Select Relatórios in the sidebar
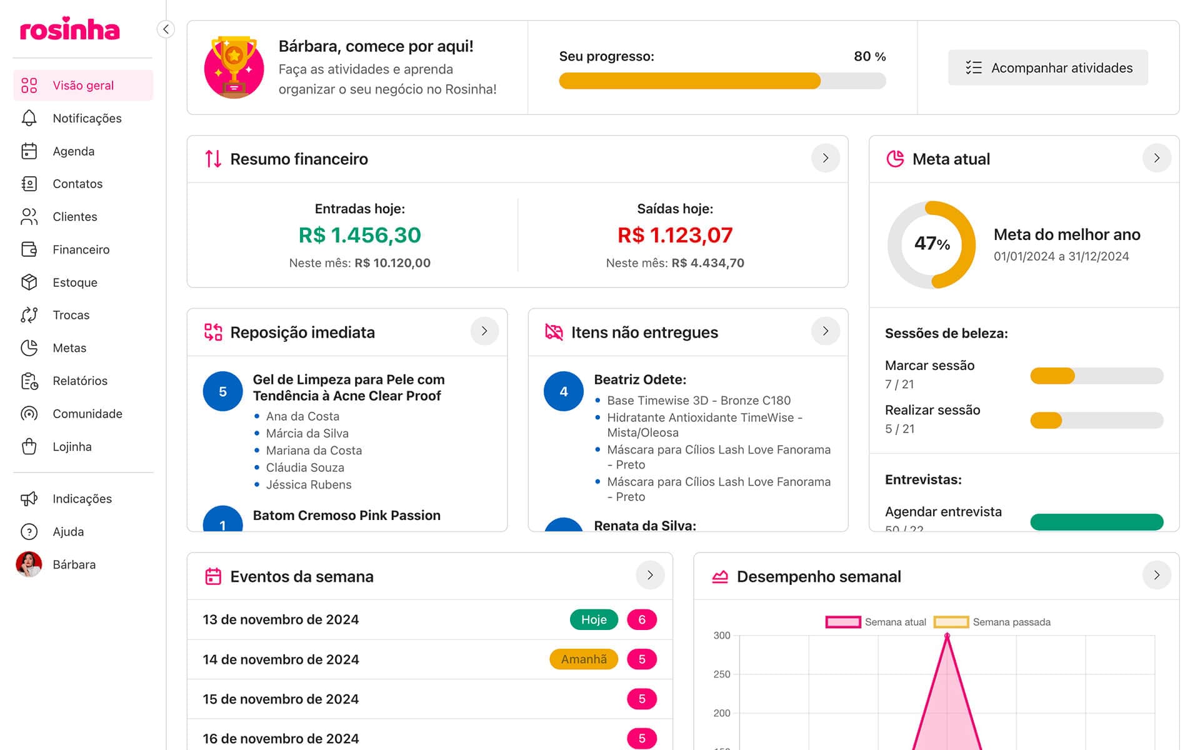The width and height of the screenshot is (1200, 750). click(x=80, y=381)
